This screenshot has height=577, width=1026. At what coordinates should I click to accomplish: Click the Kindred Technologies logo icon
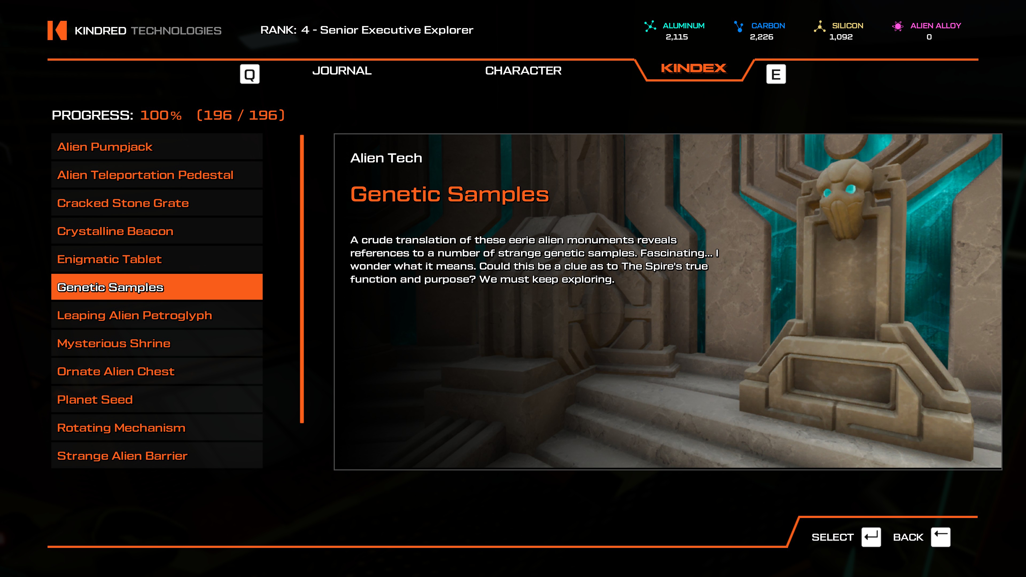point(57,30)
